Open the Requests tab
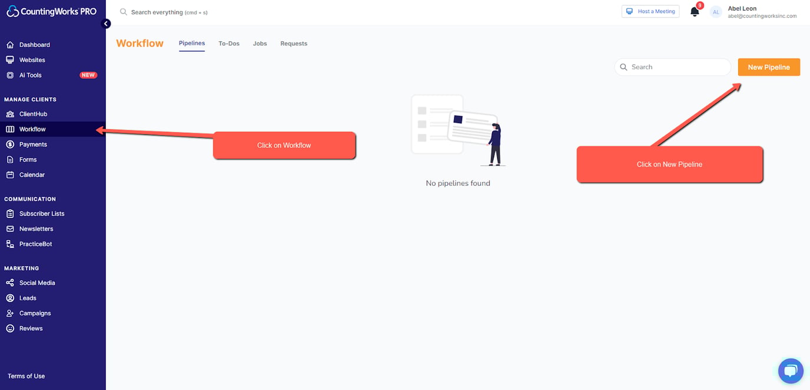 294,43
